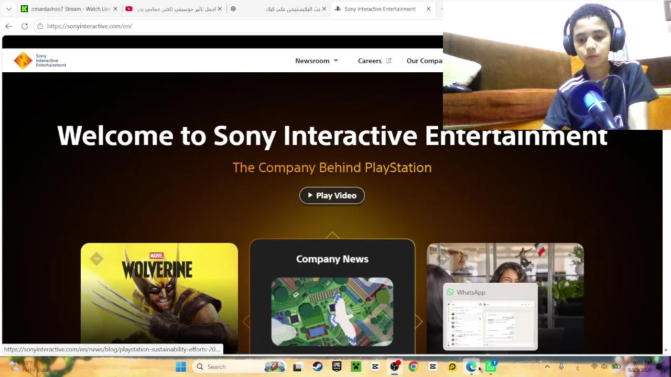This screenshot has width=671, height=377.
Task: Click the Sony Interactive Entertainment logo
Action: point(40,61)
